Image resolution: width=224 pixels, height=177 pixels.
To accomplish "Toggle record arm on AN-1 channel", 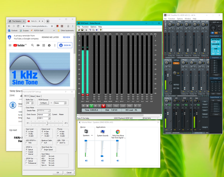I will [83, 95].
